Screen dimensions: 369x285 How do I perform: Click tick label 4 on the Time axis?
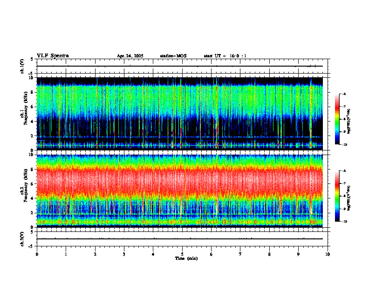153,254
